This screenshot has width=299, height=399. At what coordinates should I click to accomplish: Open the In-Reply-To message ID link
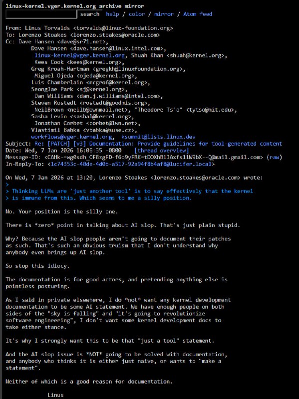(131, 165)
